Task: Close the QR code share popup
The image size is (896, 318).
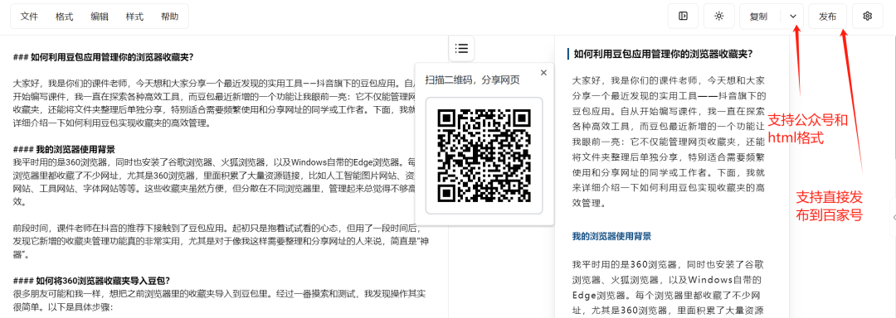Action: (543, 72)
